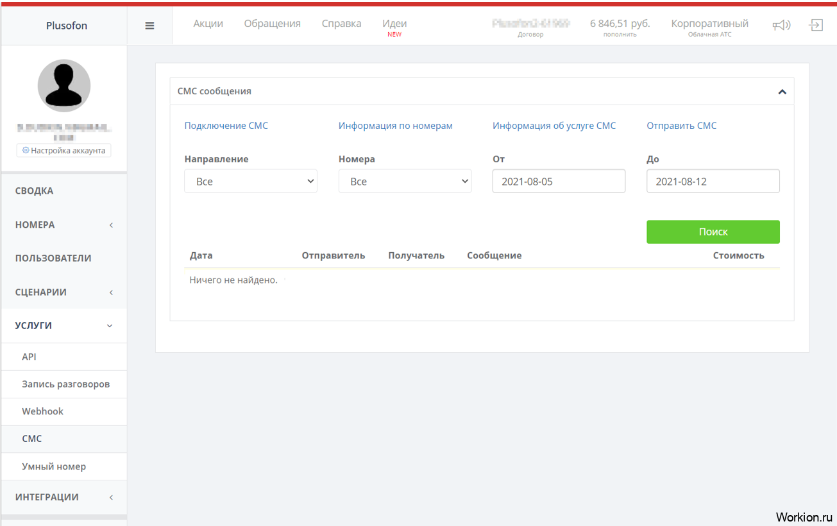Image resolution: width=837 pixels, height=526 pixels.
Task: Click the logout exit icon
Action: click(816, 26)
